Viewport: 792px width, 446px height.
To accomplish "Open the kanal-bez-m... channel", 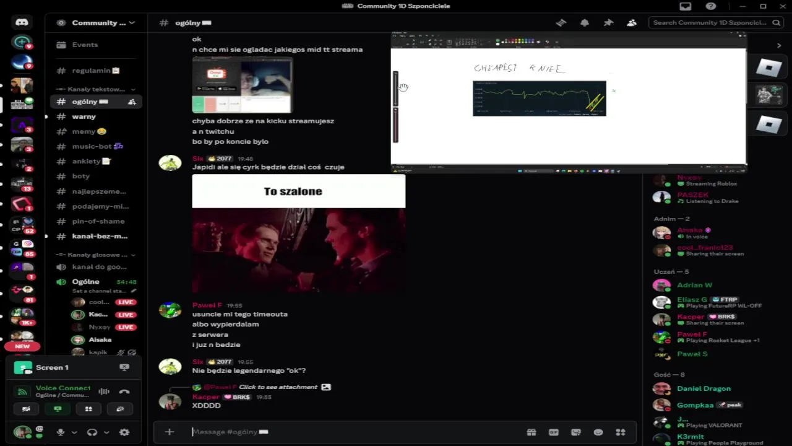I will click(96, 236).
